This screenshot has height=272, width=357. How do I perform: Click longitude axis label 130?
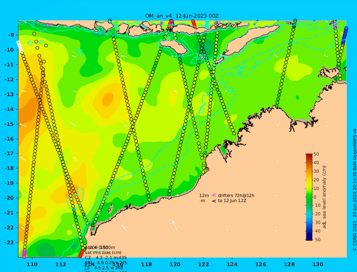click(x=318, y=265)
